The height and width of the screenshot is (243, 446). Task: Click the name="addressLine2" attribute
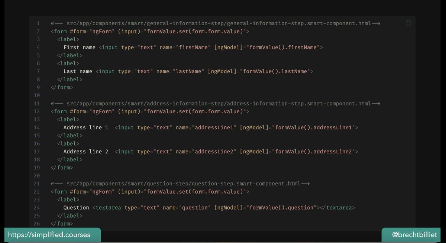pos(206,152)
